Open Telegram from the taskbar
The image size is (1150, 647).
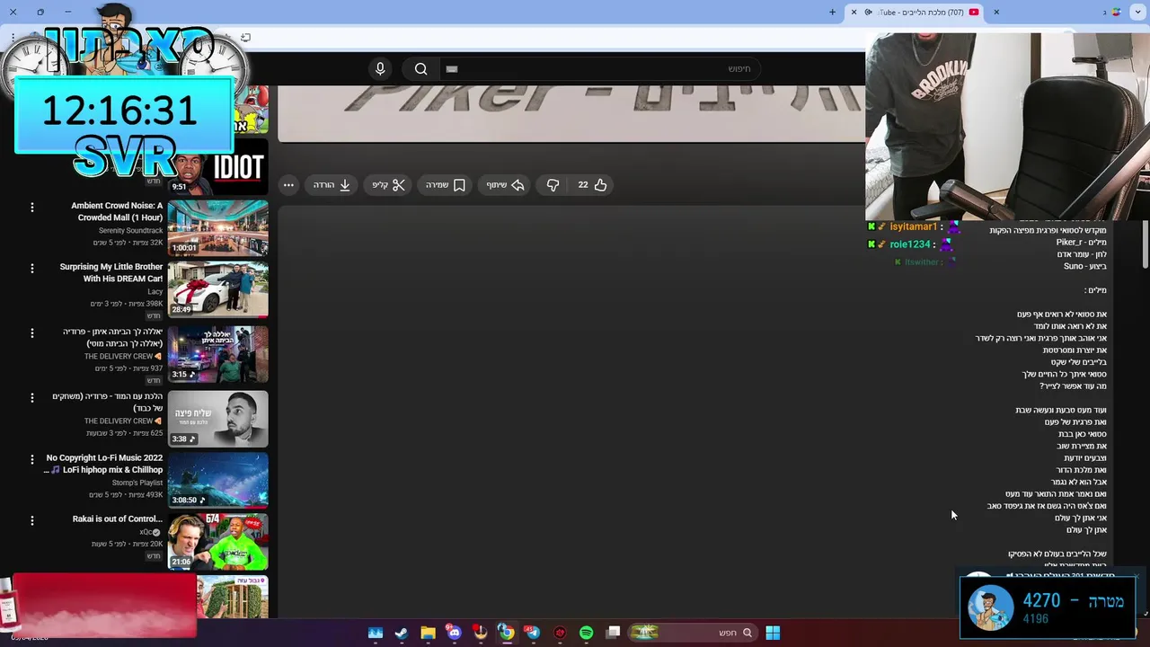[x=533, y=633]
